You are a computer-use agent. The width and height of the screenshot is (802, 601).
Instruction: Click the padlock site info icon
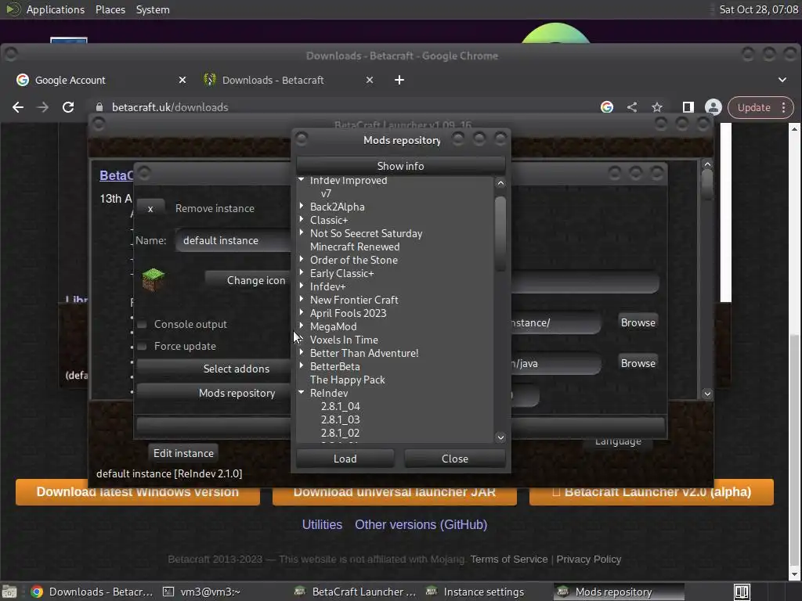[x=99, y=107]
